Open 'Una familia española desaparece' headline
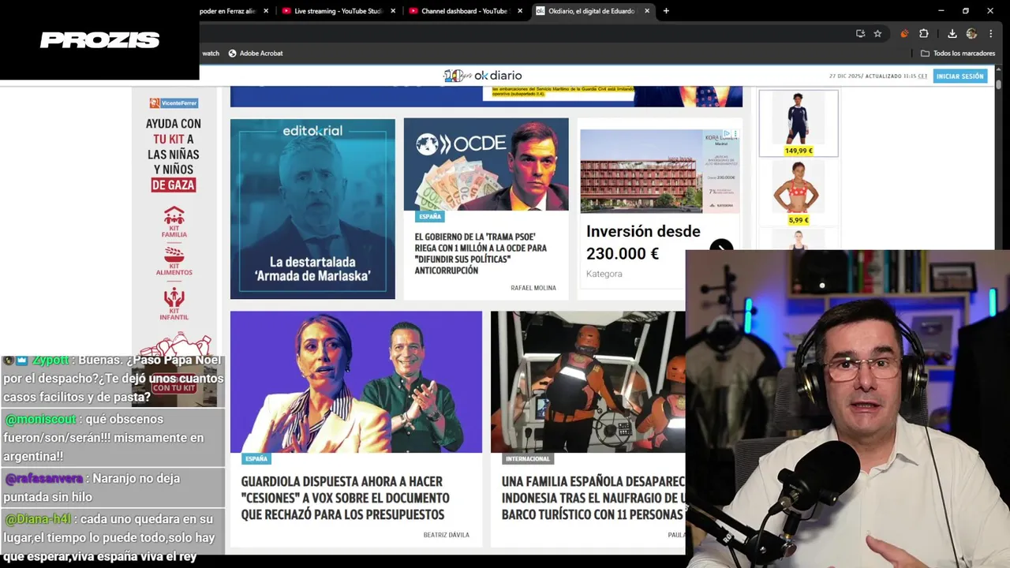1010x568 pixels. tap(593, 498)
